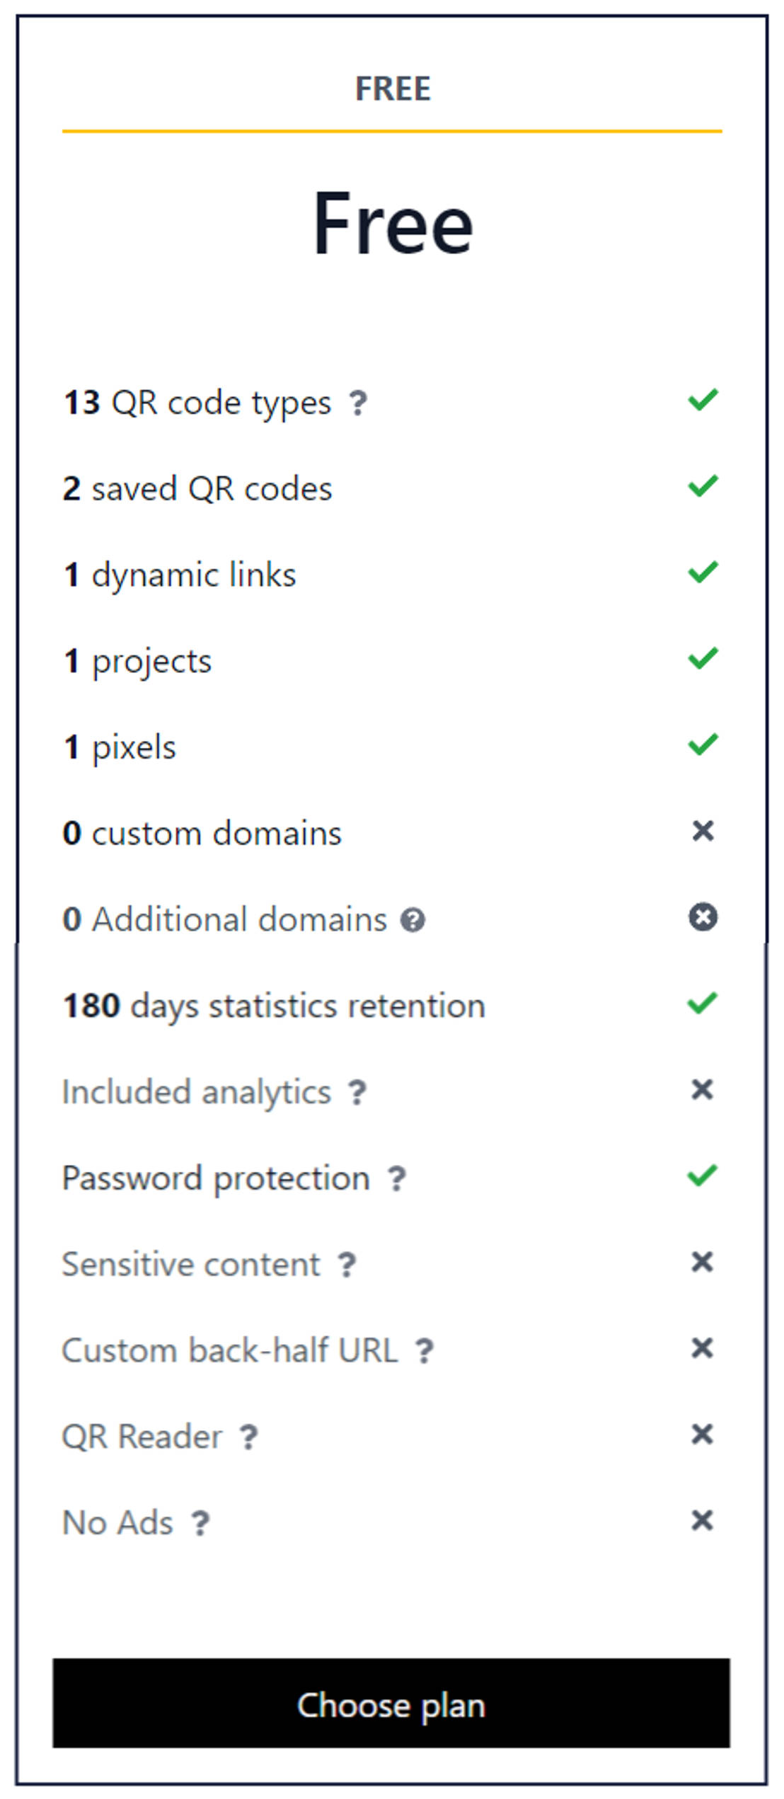Click checkmark for 180 days statistics retention
This screenshot has height=1799, width=784.
click(x=703, y=1004)
